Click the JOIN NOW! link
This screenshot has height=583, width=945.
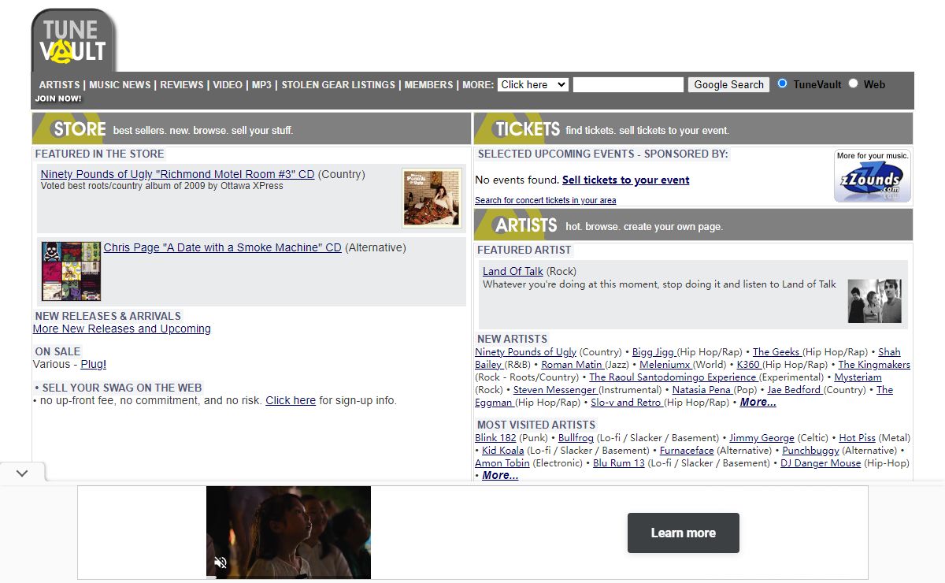58,98
